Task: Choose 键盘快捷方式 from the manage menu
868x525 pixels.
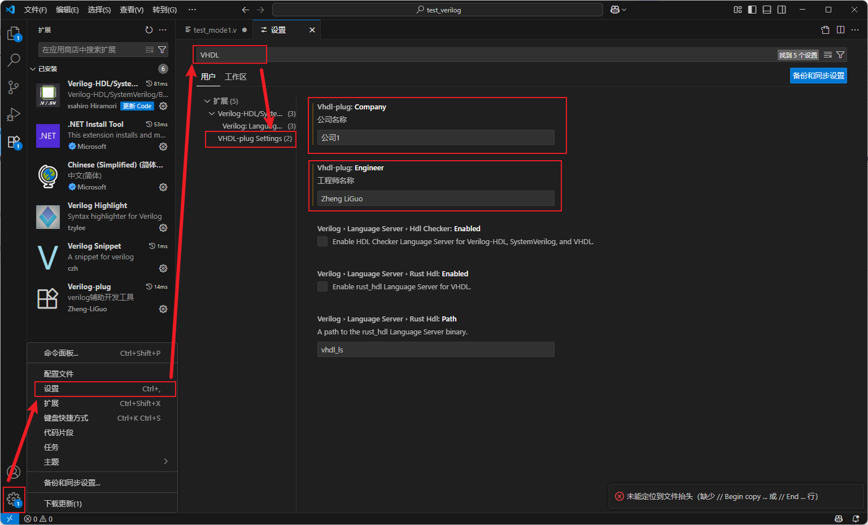Action: pos(102,418)
